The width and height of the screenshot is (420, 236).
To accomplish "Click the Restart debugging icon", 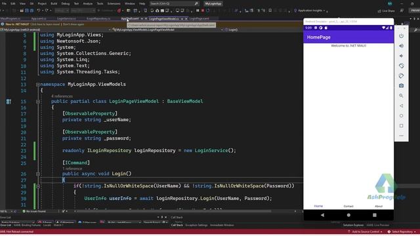I will click(208, 10).
